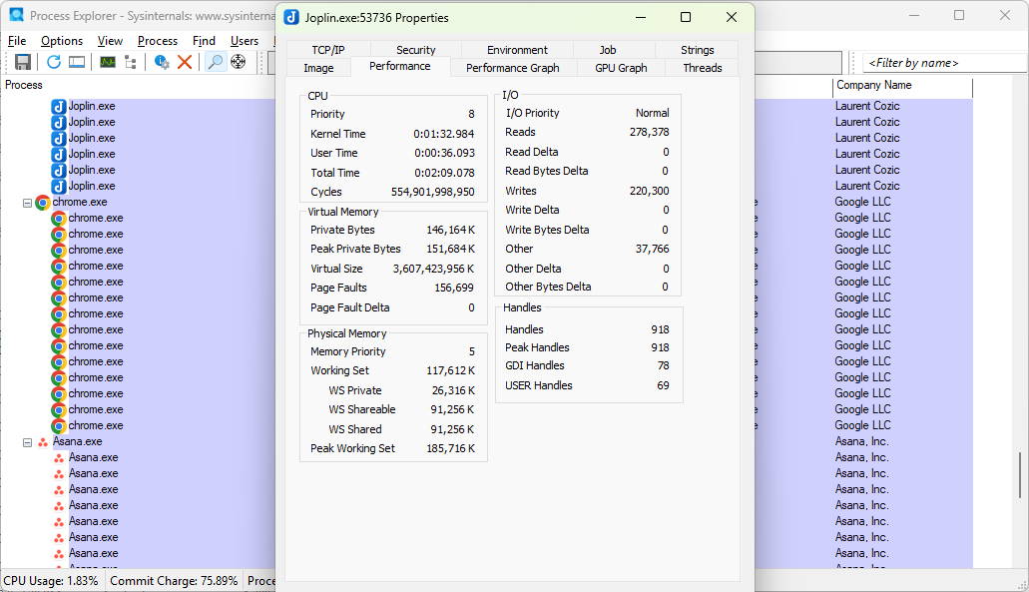
Task: Open the Performance Graph tab
Action: [513, 68]
